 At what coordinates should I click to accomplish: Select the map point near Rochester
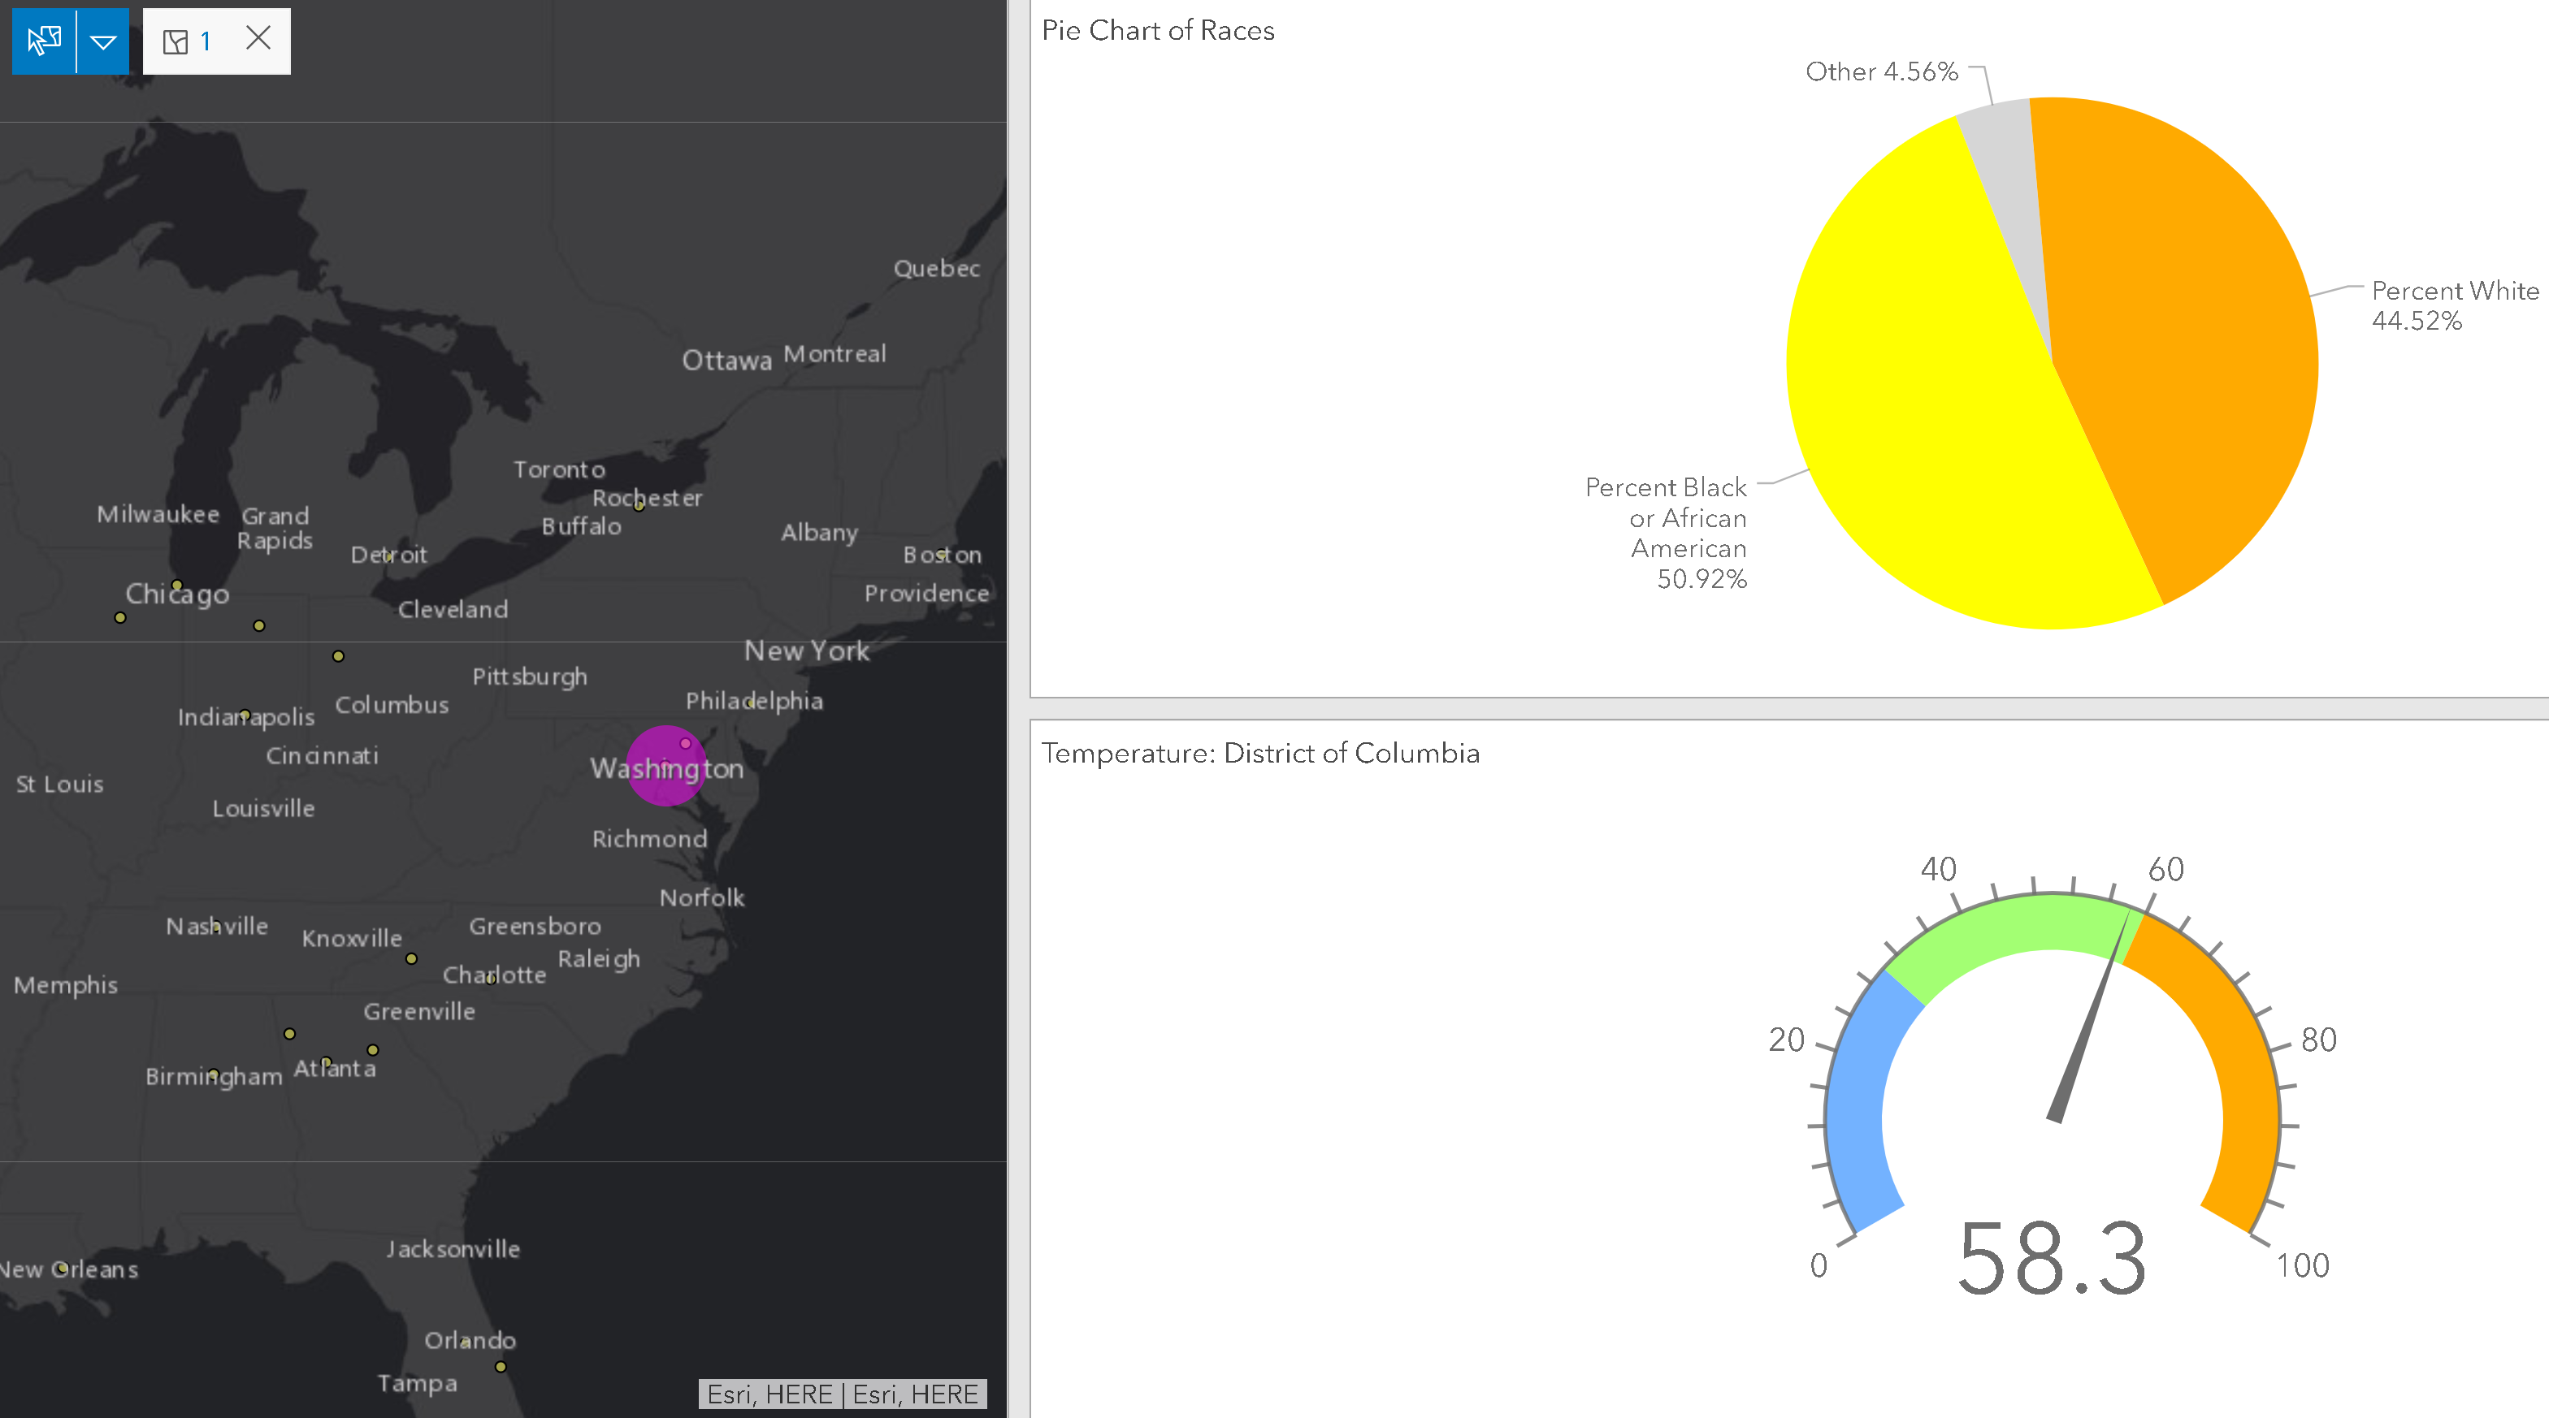(639, 506)
